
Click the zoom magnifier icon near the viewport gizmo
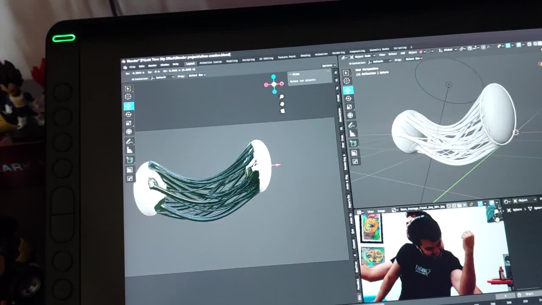282,97
